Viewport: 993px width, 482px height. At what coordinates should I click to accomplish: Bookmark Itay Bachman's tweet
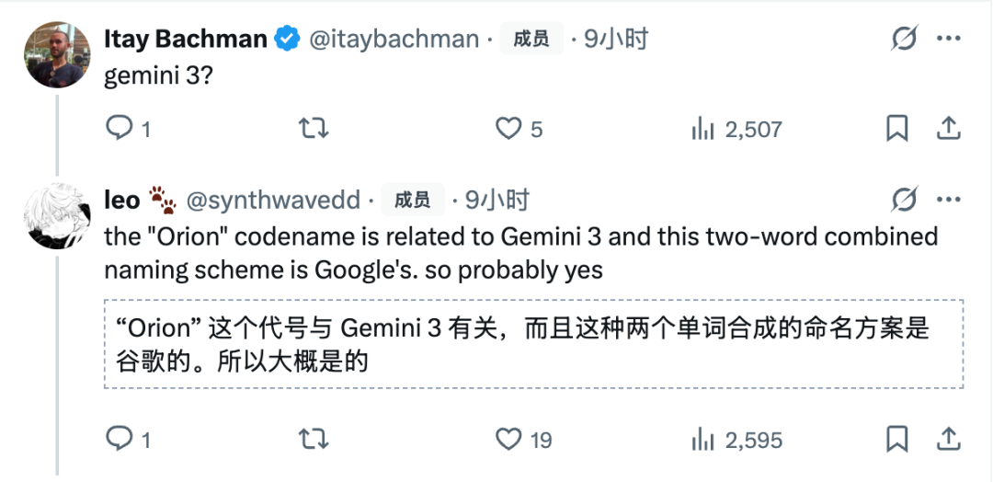click(897, 129)
